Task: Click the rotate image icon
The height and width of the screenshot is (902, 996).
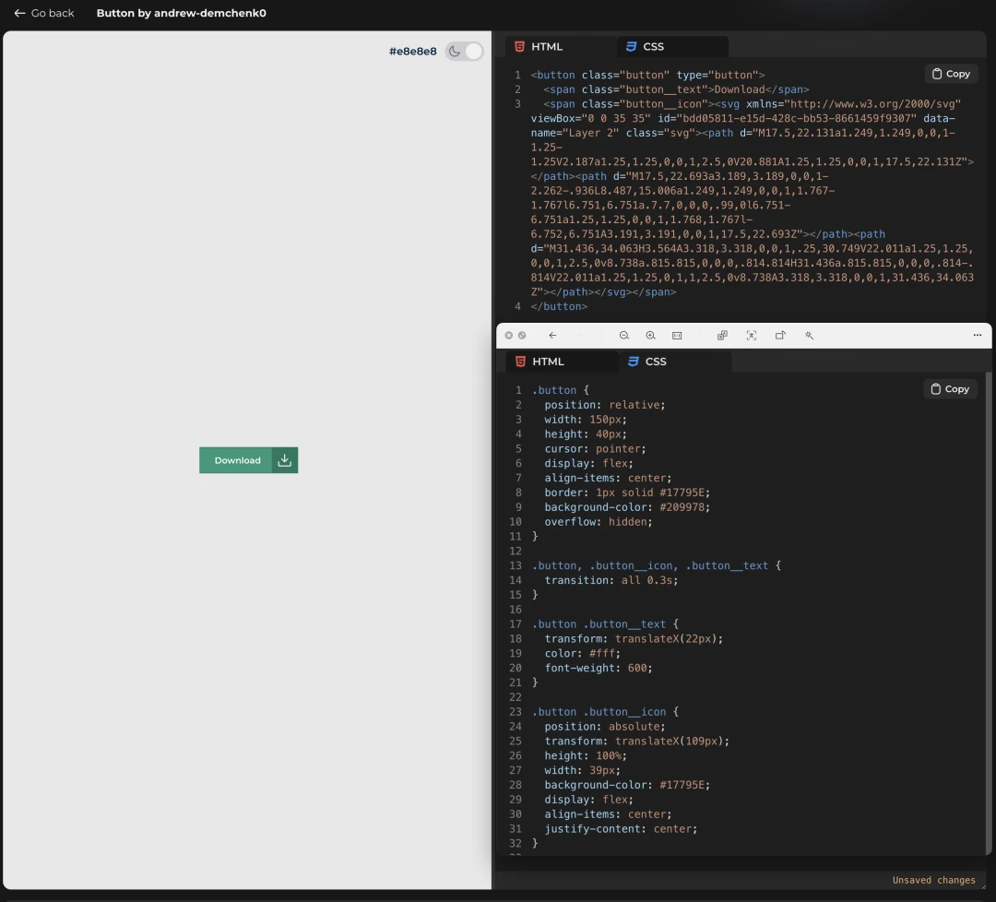Action: point(780,336)
